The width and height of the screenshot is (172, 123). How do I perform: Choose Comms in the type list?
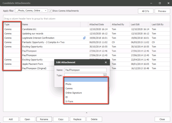[x=69, y=88]
